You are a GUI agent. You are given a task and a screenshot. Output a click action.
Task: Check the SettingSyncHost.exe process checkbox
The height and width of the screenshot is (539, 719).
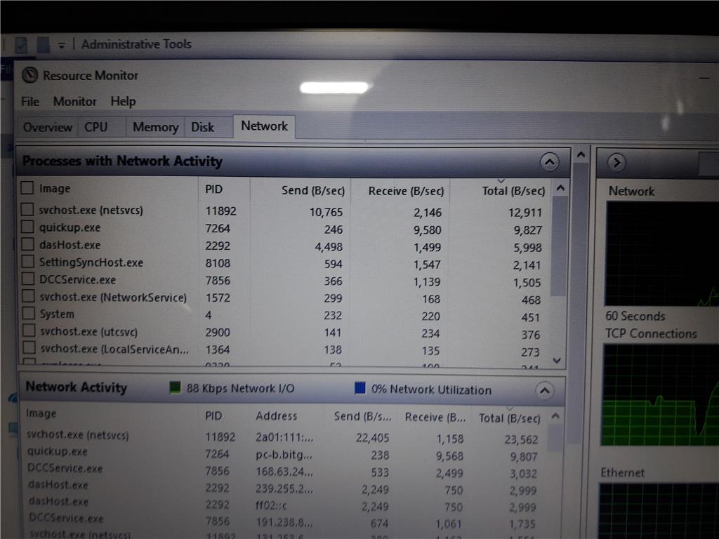28,261
